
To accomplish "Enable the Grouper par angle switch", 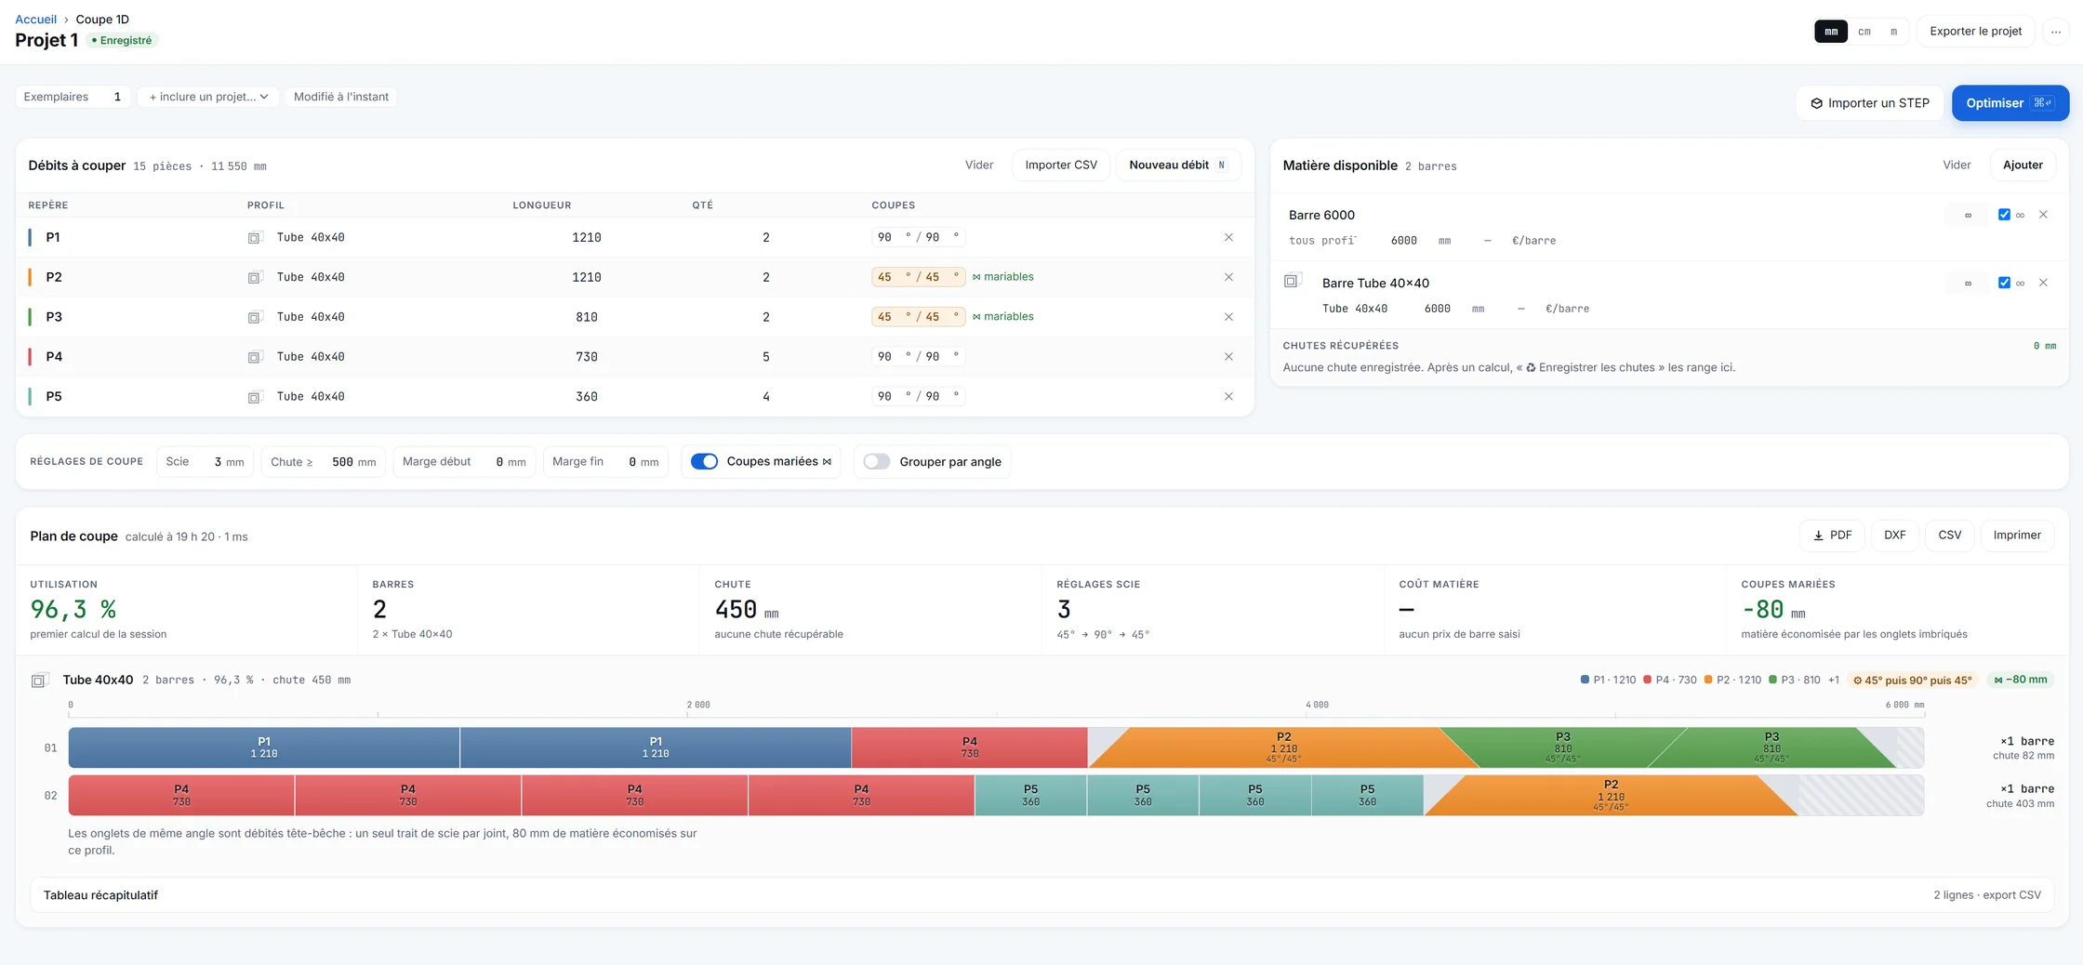I will pos(877,462).
